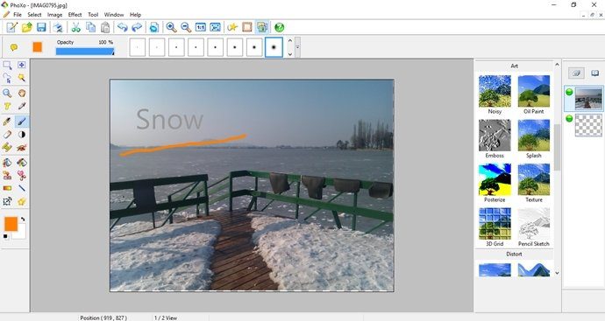605x321 pixels.
Task: Select the move tool with the blue arrows
Action: (22, 65)
